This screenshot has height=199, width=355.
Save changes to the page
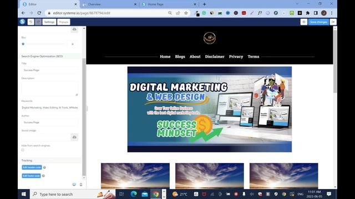[318, 22]
